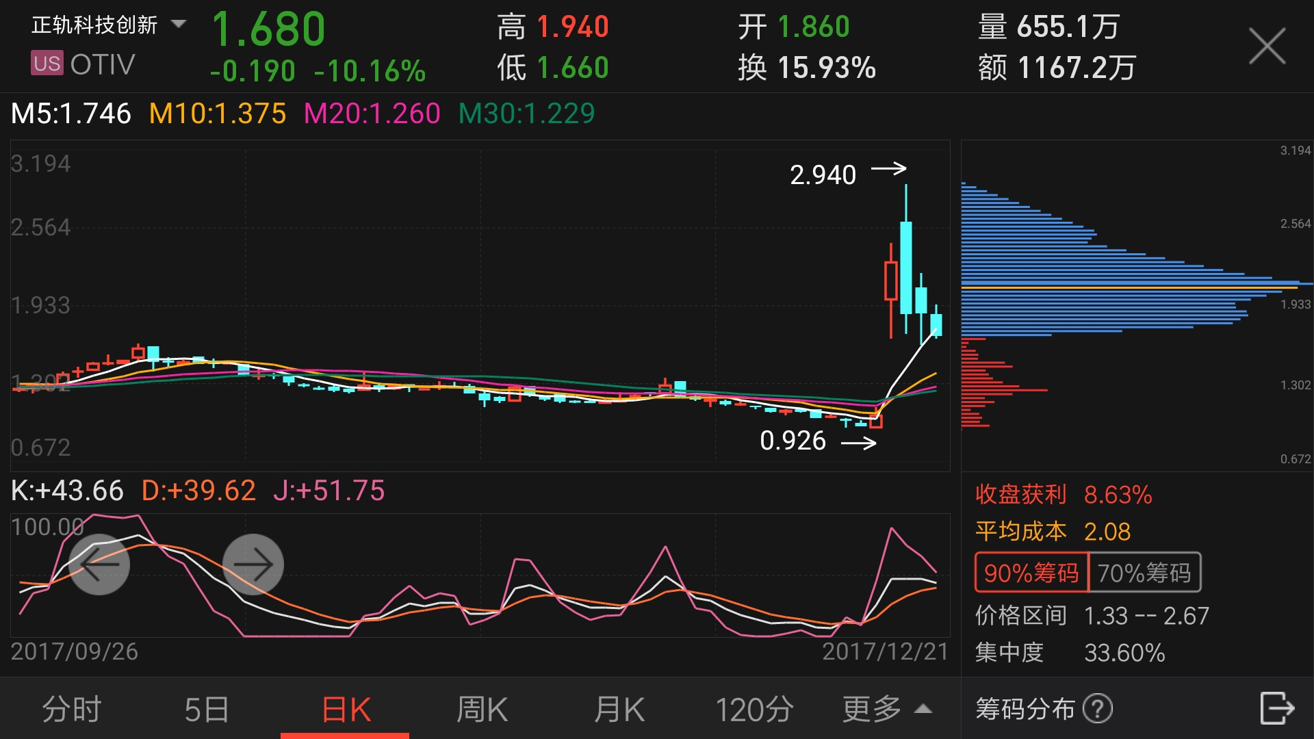Tap the M5 moving average indicator label
This screenshot has height=739, width=1314.
point(71,114)
